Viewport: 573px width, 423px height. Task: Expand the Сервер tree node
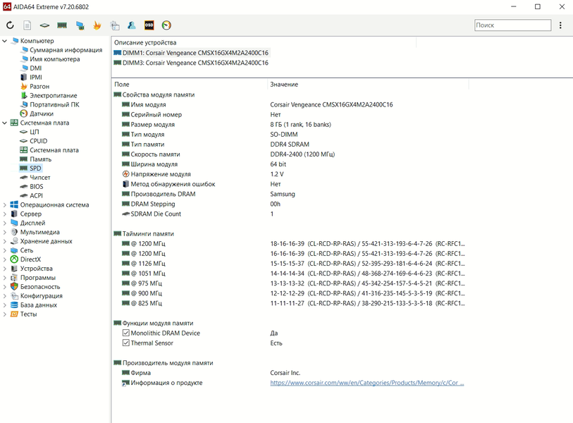(x=4, y=214)
